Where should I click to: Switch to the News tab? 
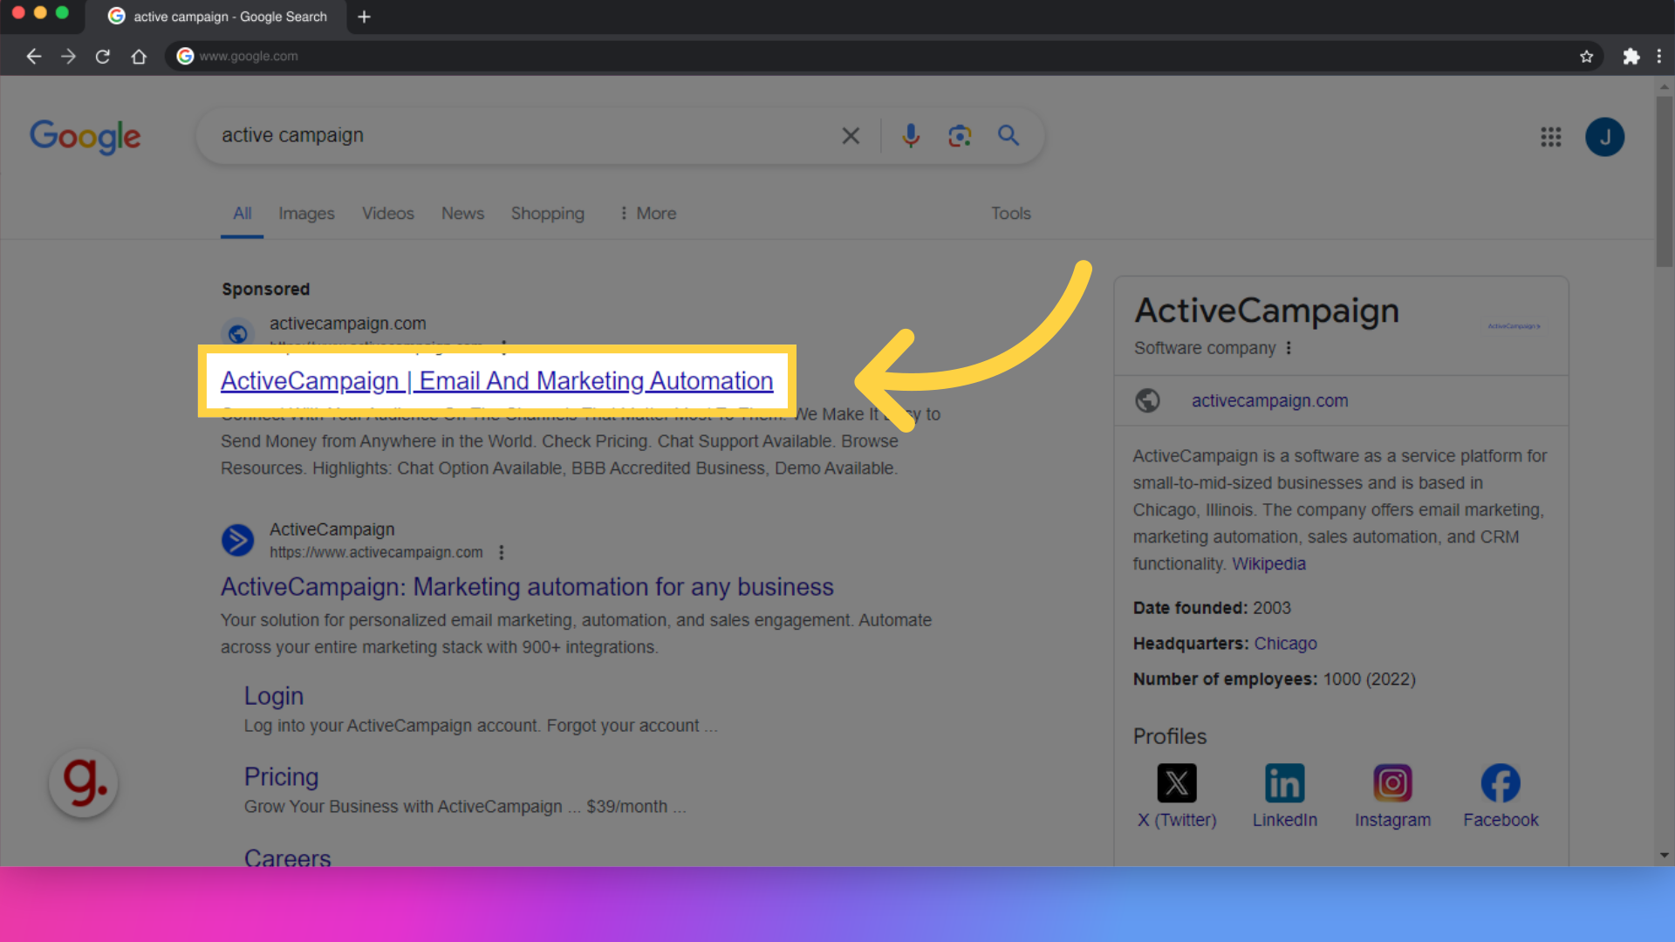(462, 214)
